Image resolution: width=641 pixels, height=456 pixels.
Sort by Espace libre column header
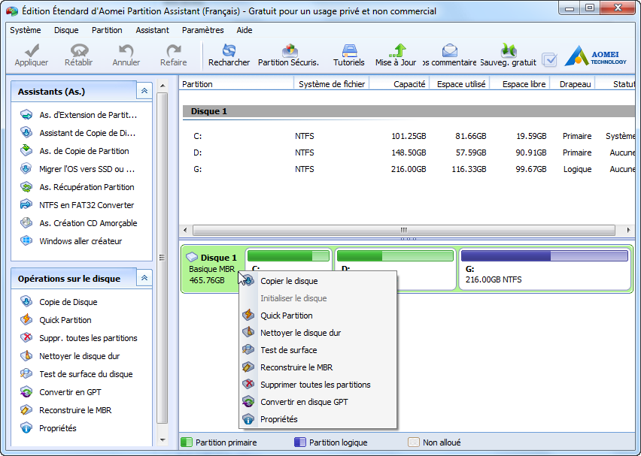520,84
